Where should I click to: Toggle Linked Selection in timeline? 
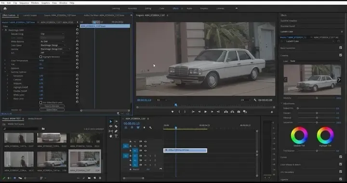click(138, 127)
